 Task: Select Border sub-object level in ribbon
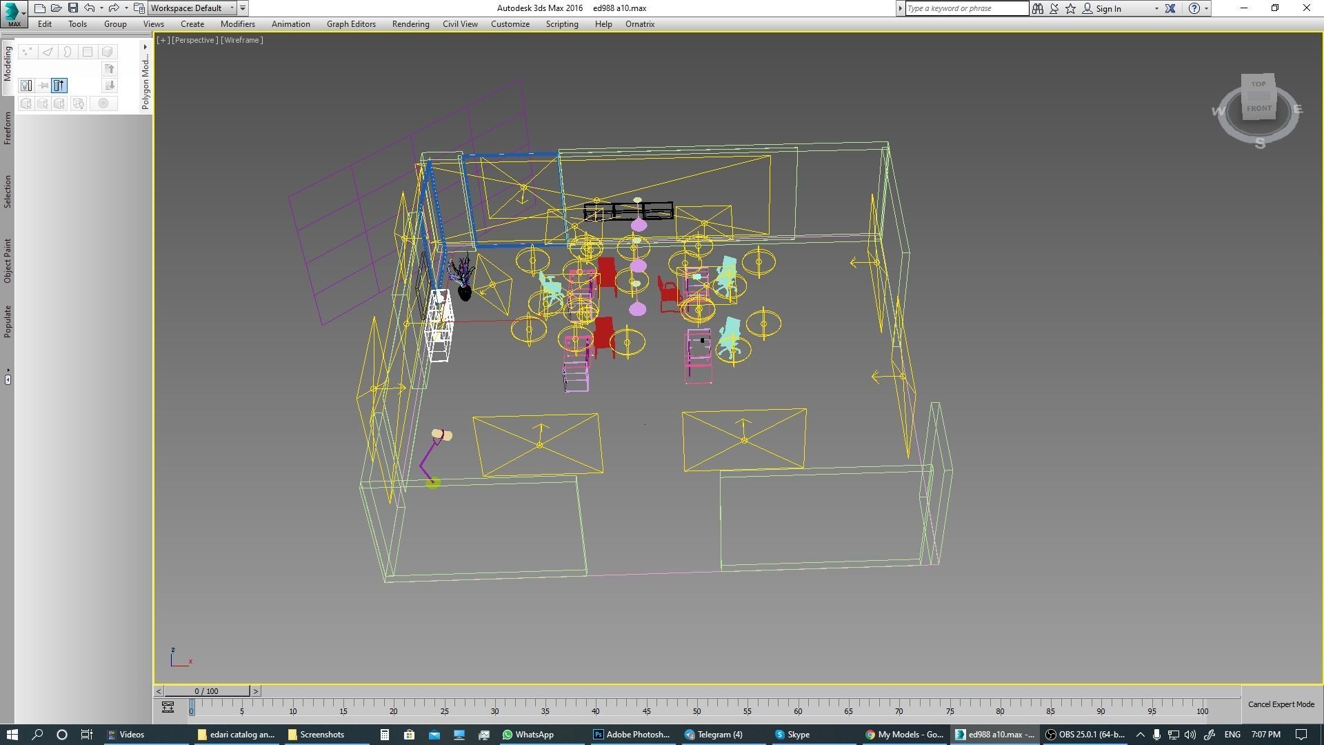(x=68, y=52)
